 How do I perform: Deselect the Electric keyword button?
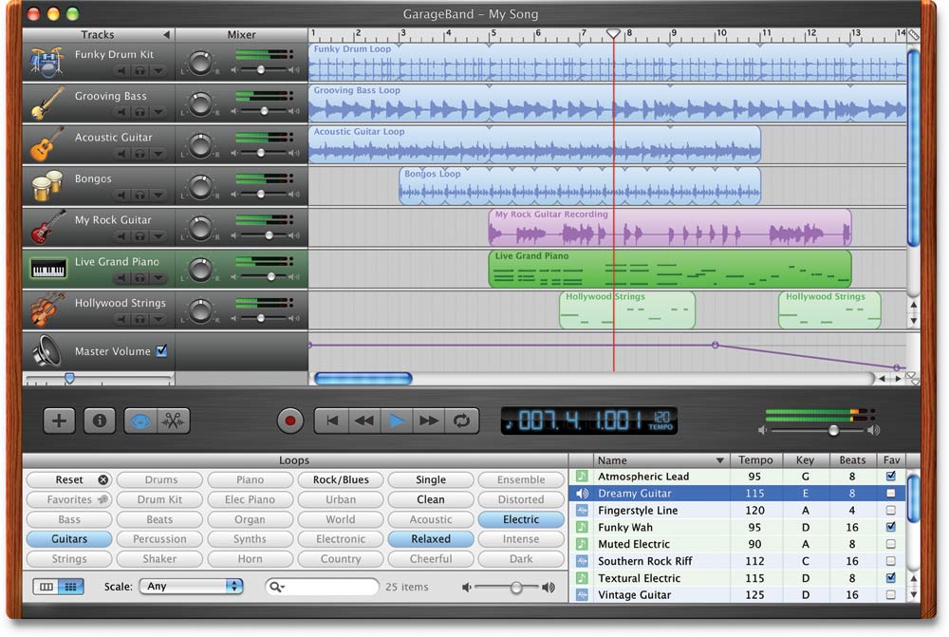tap(521, 519)
